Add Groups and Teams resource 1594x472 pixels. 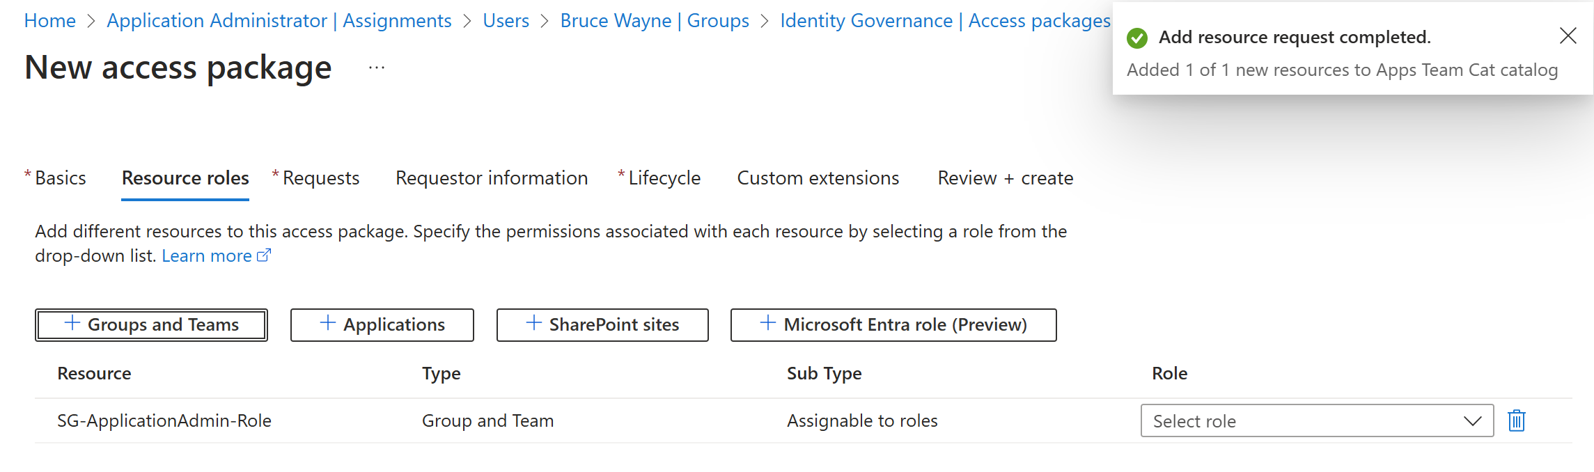(x=151, y=325)
